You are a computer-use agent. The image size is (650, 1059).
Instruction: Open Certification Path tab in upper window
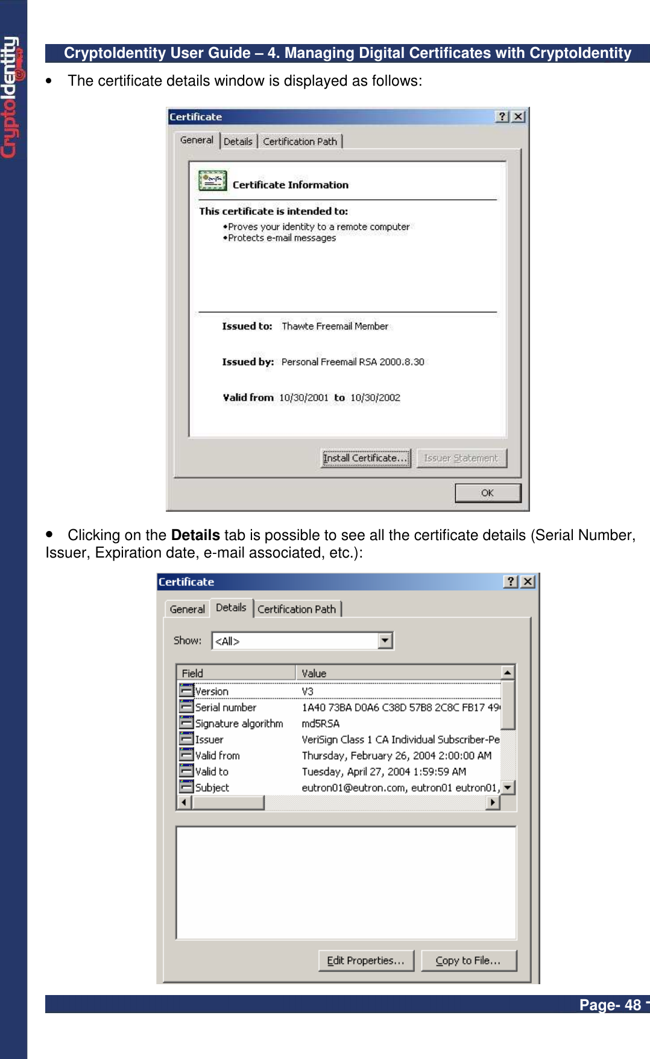pos(300,141)
